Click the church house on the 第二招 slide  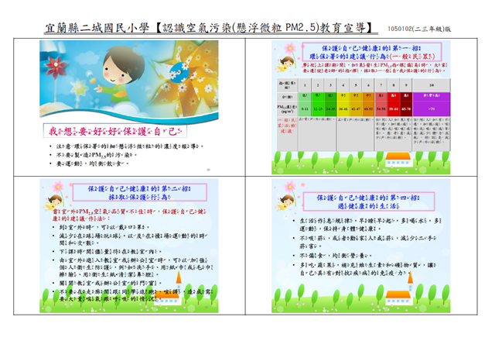tap(168, 289)
